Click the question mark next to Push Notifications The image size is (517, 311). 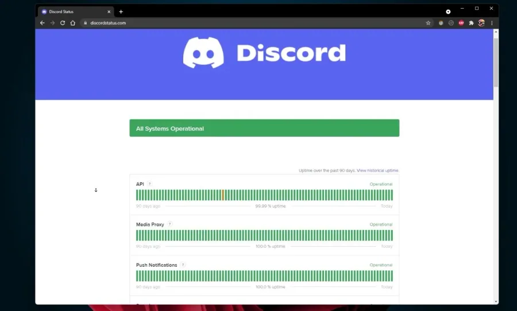pyautogui.click(x=183, y=265)
